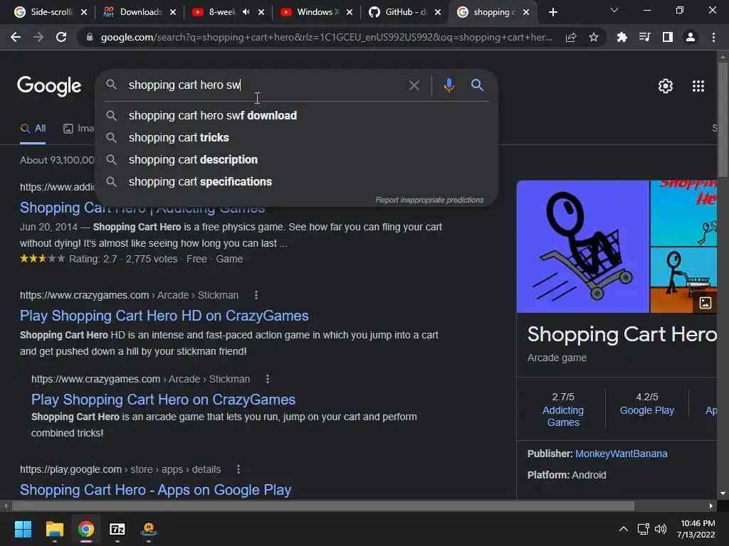
Task: Switch to the GitHub tab
Action: click(x=399, y=12)
